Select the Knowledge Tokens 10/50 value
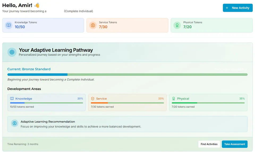Viewport: 255px width, 152px height. click(x=20, y=27)
